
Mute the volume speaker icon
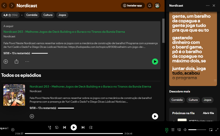click(185, 130)
